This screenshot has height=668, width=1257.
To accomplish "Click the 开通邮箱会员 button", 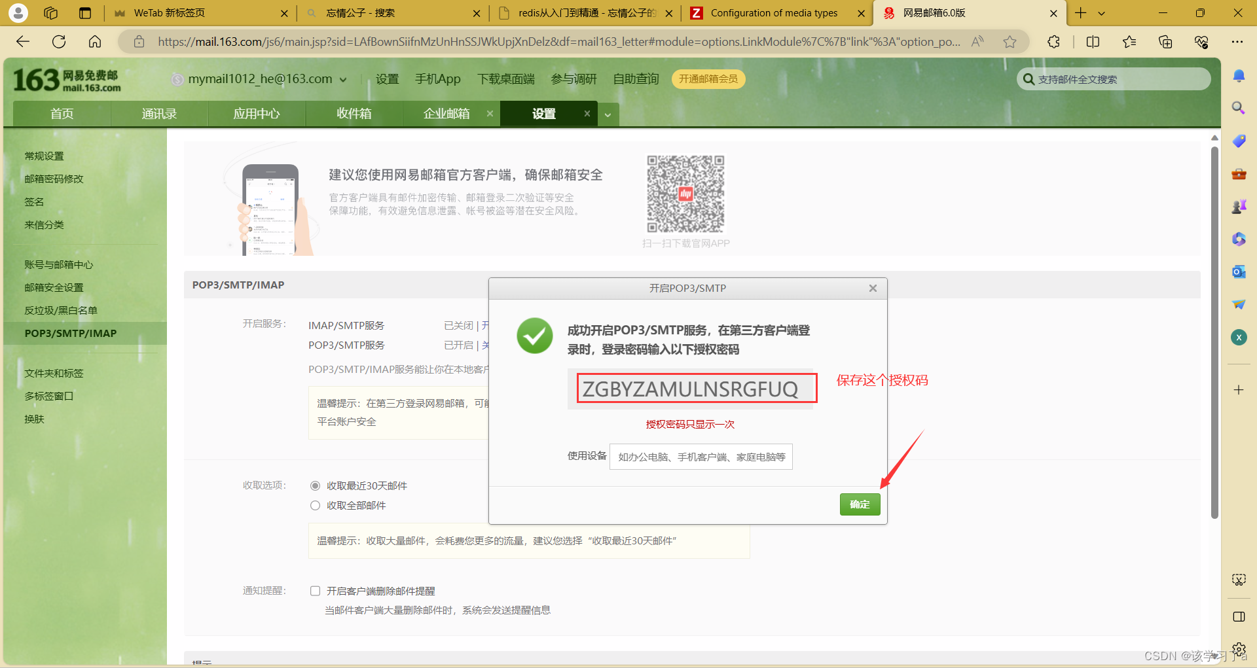I will (x=708, y=79).
